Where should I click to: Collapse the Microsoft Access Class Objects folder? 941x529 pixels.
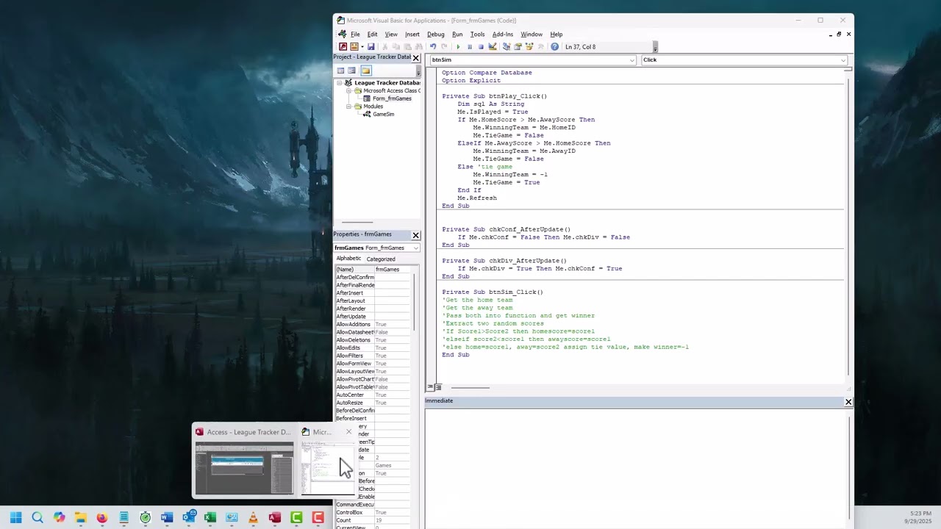coord(349,91)
